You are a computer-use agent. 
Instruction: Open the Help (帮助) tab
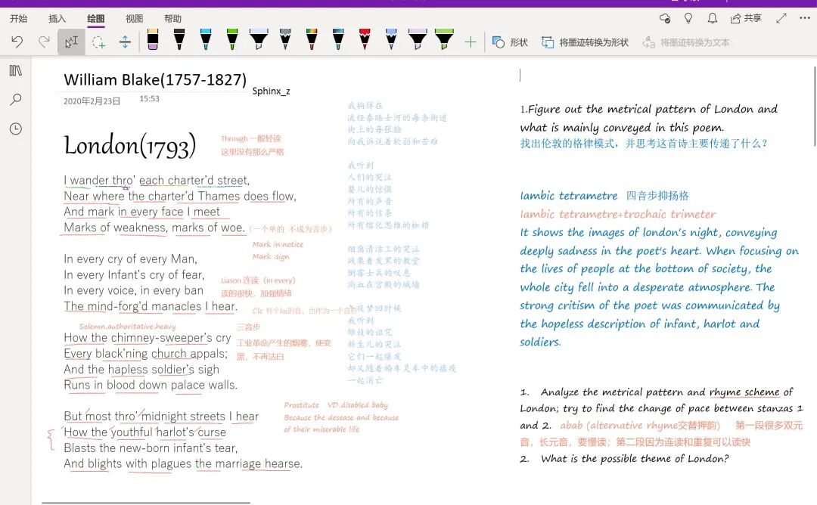point(173,19)
